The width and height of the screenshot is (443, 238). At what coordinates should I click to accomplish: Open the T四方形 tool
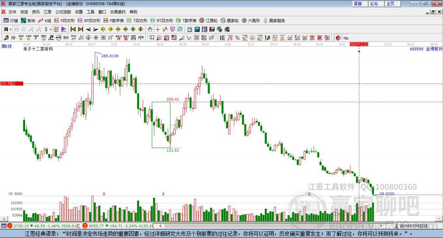(x=137, y=21)
